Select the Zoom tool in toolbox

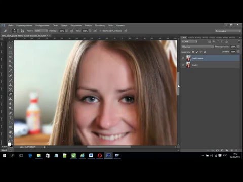pyautogui.click(x=10, y=136)
